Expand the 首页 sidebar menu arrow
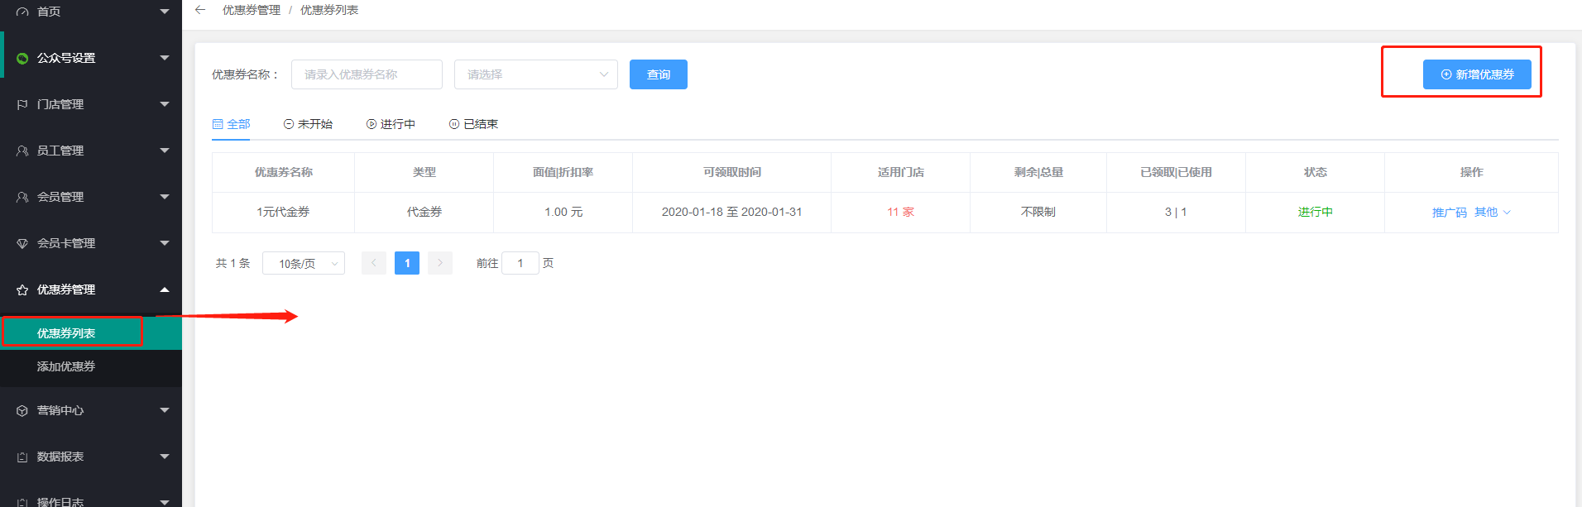Image resolution: width=1582 pixels, height=507 pixels. (165, 12)
